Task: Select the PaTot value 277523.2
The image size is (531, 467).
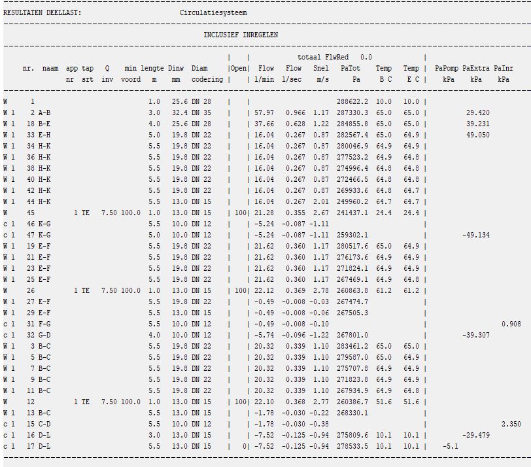Action: 352,157
